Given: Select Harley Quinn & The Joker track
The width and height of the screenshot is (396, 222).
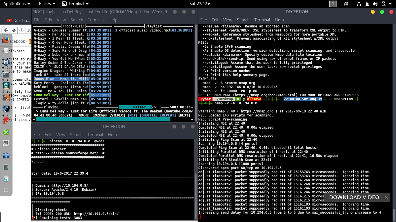Looking at the screenshot, I should [72, 63].
